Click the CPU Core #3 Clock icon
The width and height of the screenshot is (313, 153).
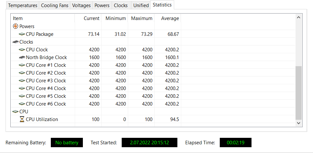point(22,81)
